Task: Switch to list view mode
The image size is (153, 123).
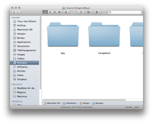Action: tap(50, 12)
